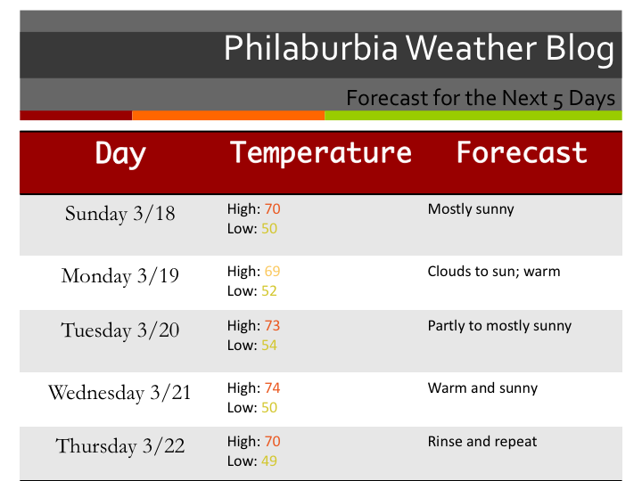Select the Thursday 3/22 cell
The image size is (642, 481).
(x=120, y=446)
